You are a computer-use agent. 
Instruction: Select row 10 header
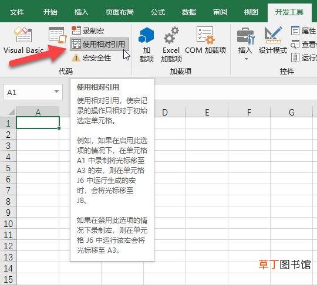click(x=8, y=223)
